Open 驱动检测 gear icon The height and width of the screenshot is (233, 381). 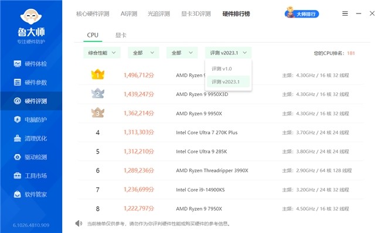click(x=17, y=157)
